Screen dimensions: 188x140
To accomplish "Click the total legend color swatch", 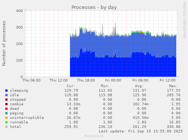I will coord(6,127).
